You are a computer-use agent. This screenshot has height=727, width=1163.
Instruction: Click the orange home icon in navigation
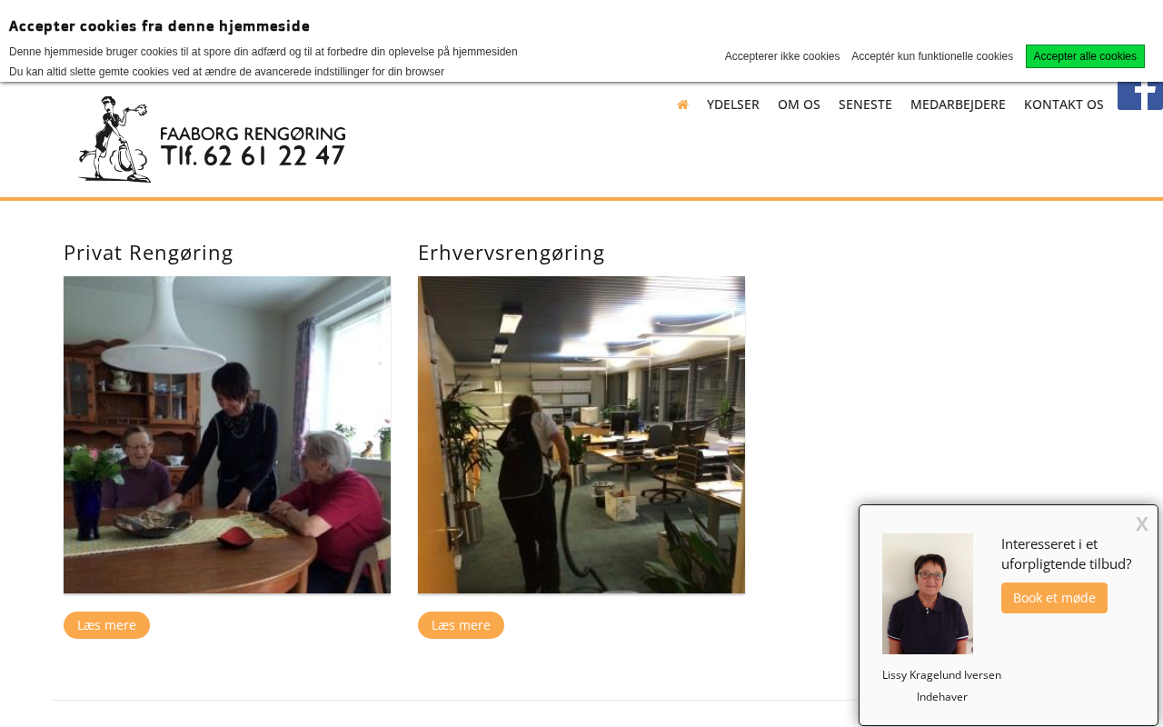(x=682, y=105)
